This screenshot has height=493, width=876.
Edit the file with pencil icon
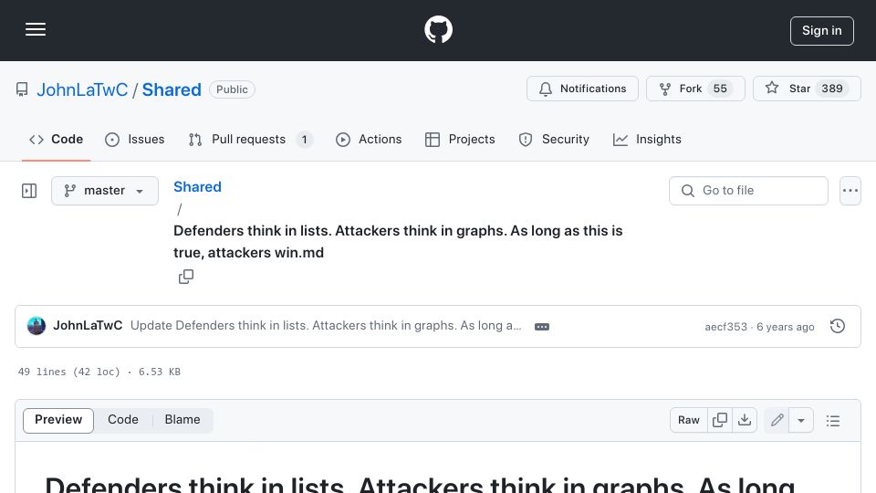(777, 420)
